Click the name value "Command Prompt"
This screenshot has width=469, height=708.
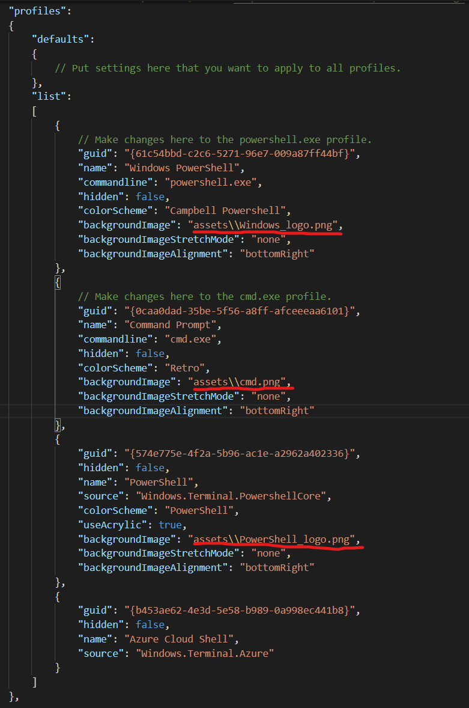(170, 325)
